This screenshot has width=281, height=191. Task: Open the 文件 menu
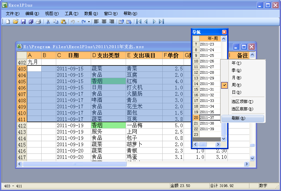13,14
